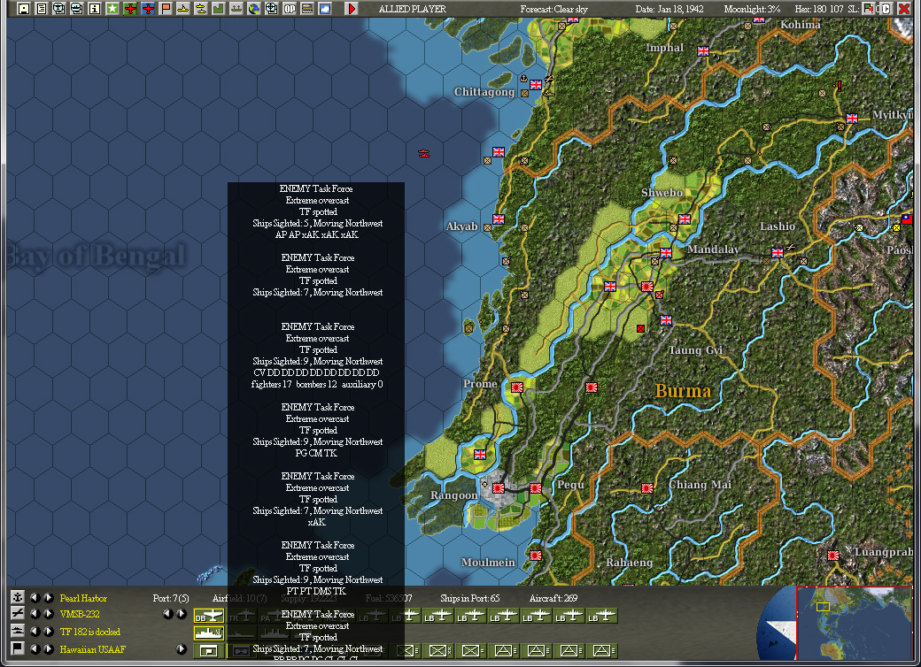Image resolution: width=921 pixels, height=667 pixels.
Task: Click 'Ships in Port: 65' text
Action: coord(470,598)
